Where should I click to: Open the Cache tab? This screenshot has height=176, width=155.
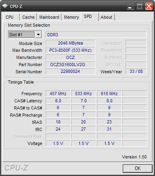click(x=28, y=17)
